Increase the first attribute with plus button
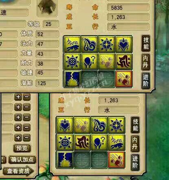 [18, 97]
